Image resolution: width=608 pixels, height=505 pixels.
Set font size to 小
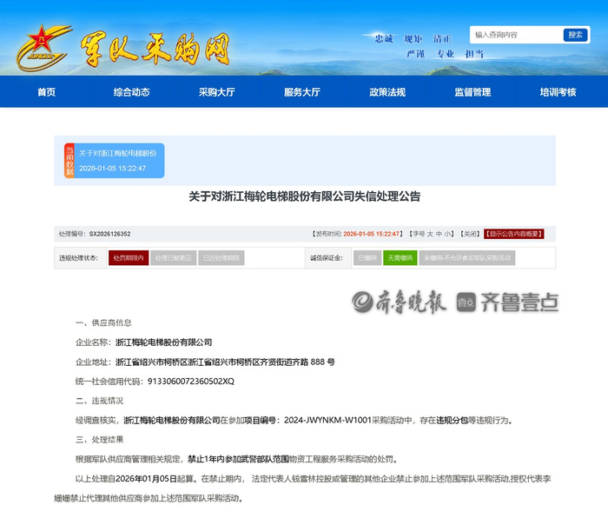click(x=447, y=234)
